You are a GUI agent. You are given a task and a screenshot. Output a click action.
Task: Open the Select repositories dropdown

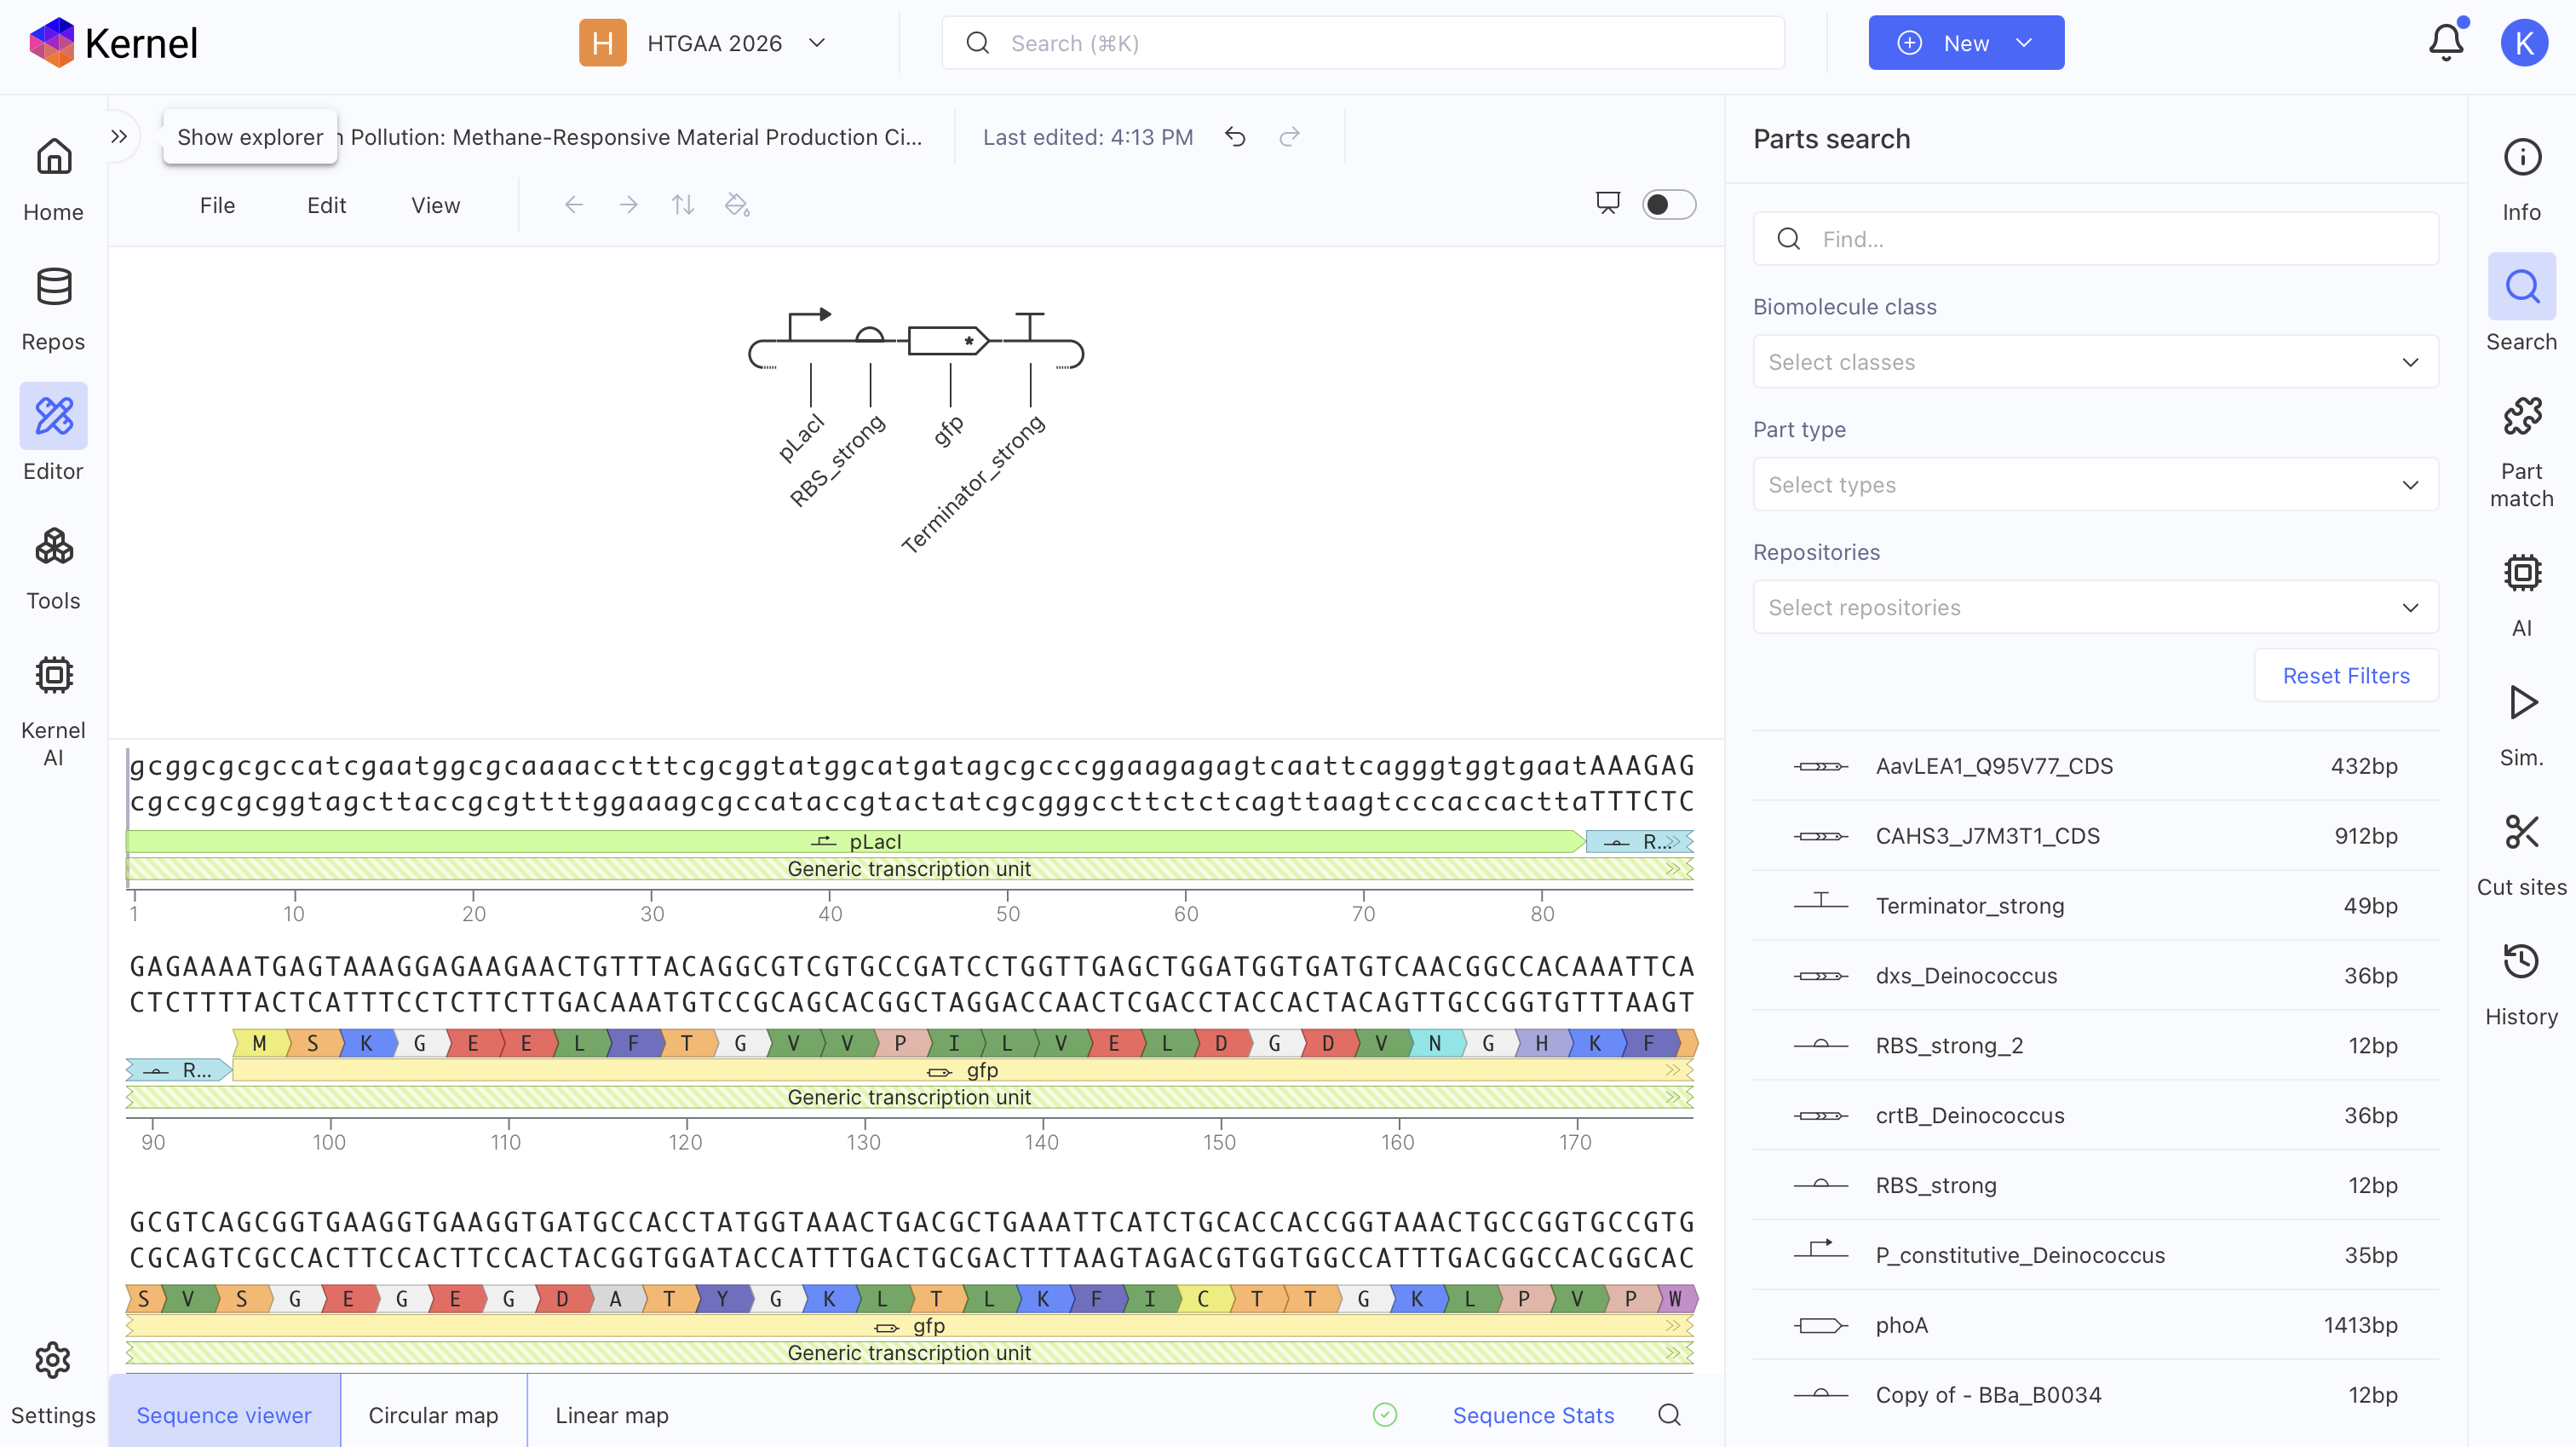[x=2095, y=607]
